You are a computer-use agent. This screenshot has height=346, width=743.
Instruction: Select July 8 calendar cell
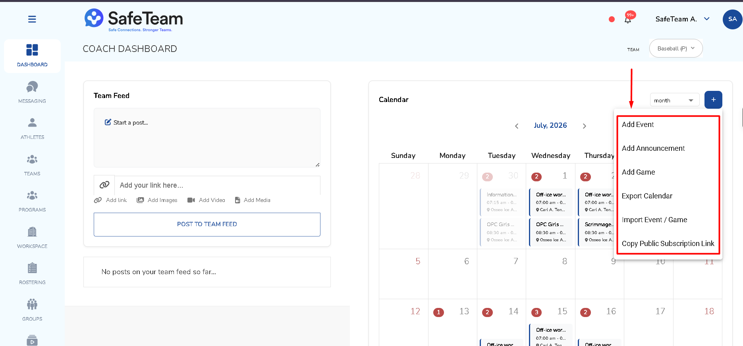pos(551,274)
